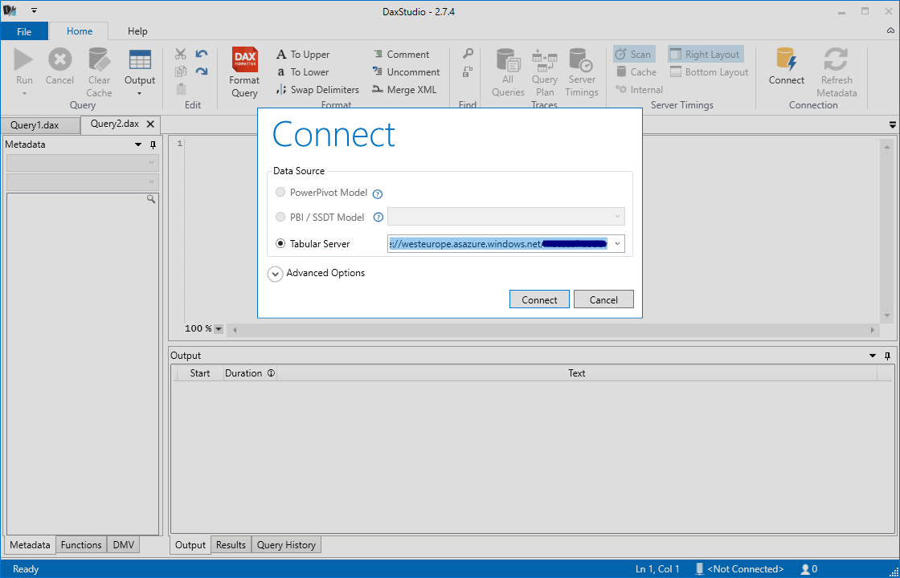
Task: Click the DAX Format Query icon
Action: tap(244, 59)
